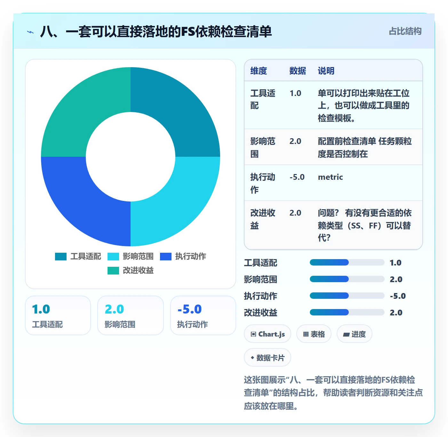Click the lightning bolt icon beside the title
Screen dimensions: 448x437
point(30,32)
